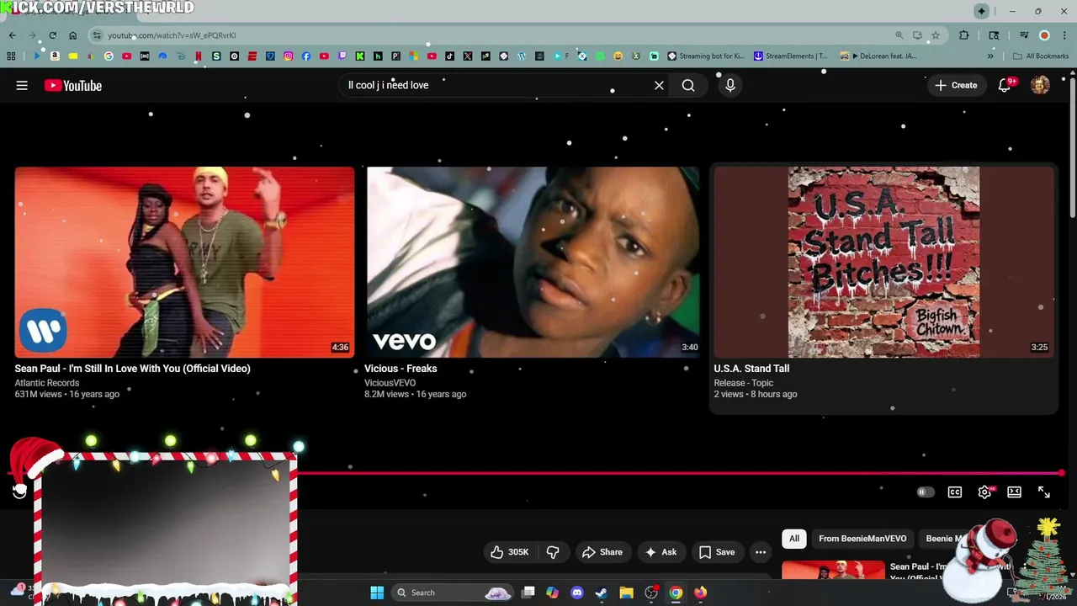Open the Ask AI button
The height and width of the screenshot is (606, 1077).
click(661, 552)
